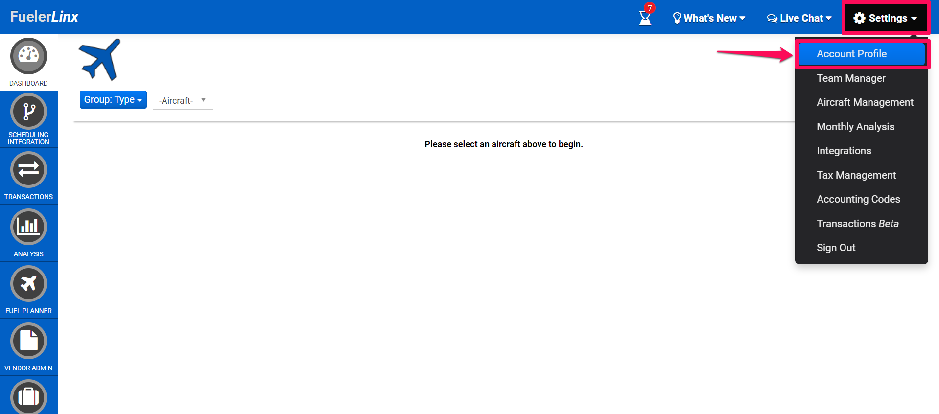This screenshot has height=414, width=939.
Task: Open the Group: Type dropdown
Action: coord(113,100)
